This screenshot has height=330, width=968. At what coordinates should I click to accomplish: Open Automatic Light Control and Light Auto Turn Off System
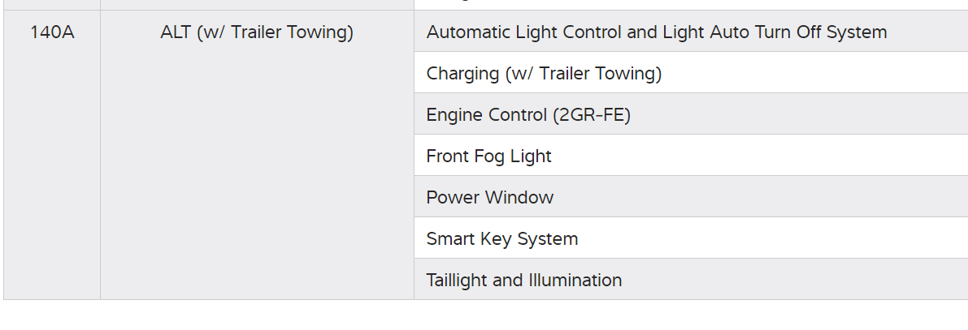(656, 32)
